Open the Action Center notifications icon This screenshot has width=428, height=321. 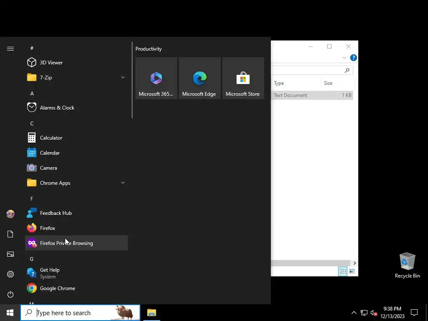point(414,313)
